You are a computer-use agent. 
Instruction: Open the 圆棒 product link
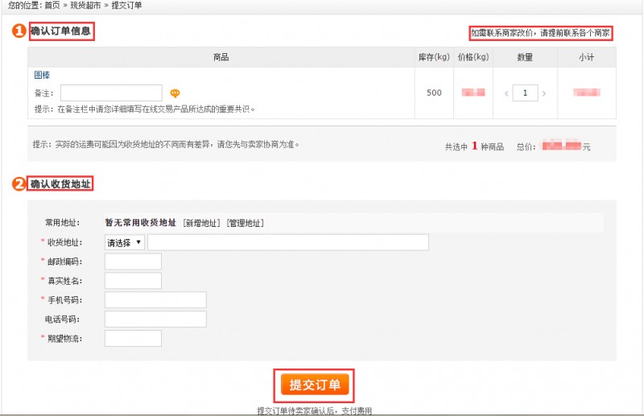42,76
